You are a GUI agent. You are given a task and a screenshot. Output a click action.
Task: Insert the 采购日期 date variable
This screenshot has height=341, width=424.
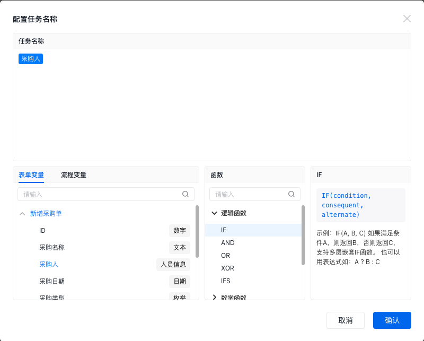(52, 282)
